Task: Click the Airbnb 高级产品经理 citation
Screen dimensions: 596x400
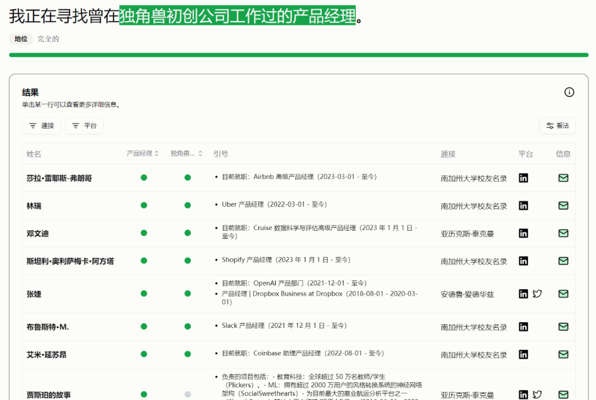Action: tap(299, 177)
